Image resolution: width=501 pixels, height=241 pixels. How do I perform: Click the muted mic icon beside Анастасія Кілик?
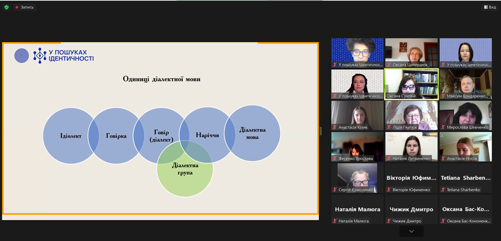335,127
